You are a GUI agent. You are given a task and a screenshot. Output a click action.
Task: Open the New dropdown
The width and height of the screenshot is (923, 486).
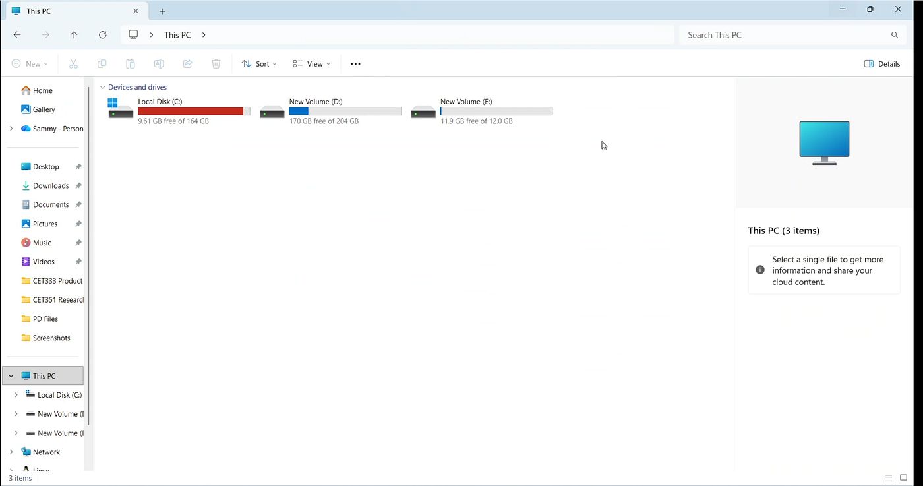pos(30,64)
